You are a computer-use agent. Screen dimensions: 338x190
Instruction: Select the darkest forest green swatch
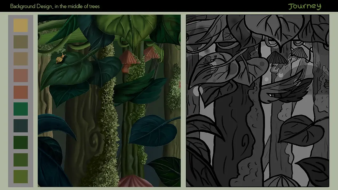coord(21,142)
